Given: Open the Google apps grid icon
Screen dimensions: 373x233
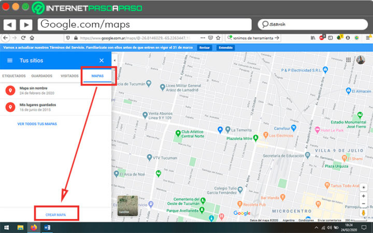Looking at the screenshot, I should pyautogui.click(x=348, y=60).
